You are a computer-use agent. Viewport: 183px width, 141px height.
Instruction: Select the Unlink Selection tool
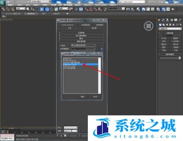(x=8, y=9)
